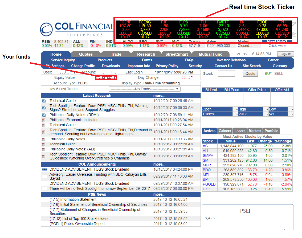The height and width of the screenshot is (238, 302).
Task: Click the Quote button
Action: pyautogui.click(x=250, y=73)
